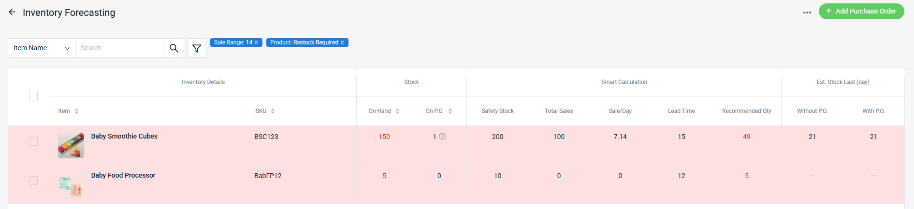Open the Baby Food Processor item link

click(123, 175)
